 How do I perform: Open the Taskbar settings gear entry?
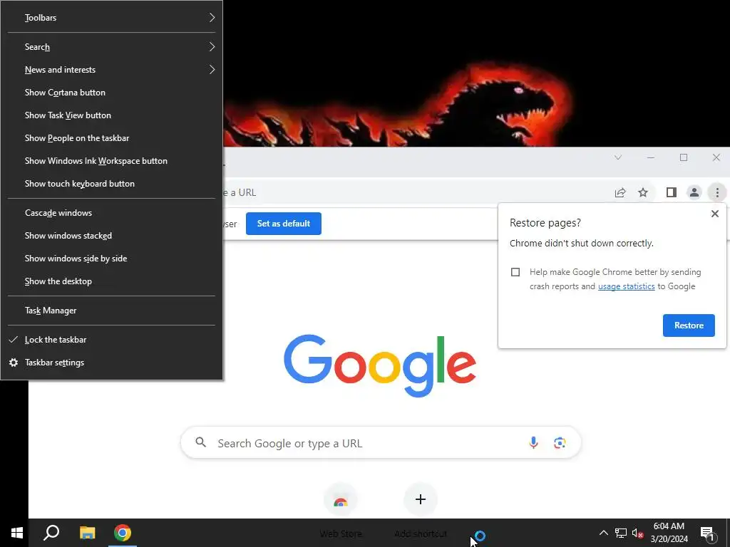coord(112,363)
